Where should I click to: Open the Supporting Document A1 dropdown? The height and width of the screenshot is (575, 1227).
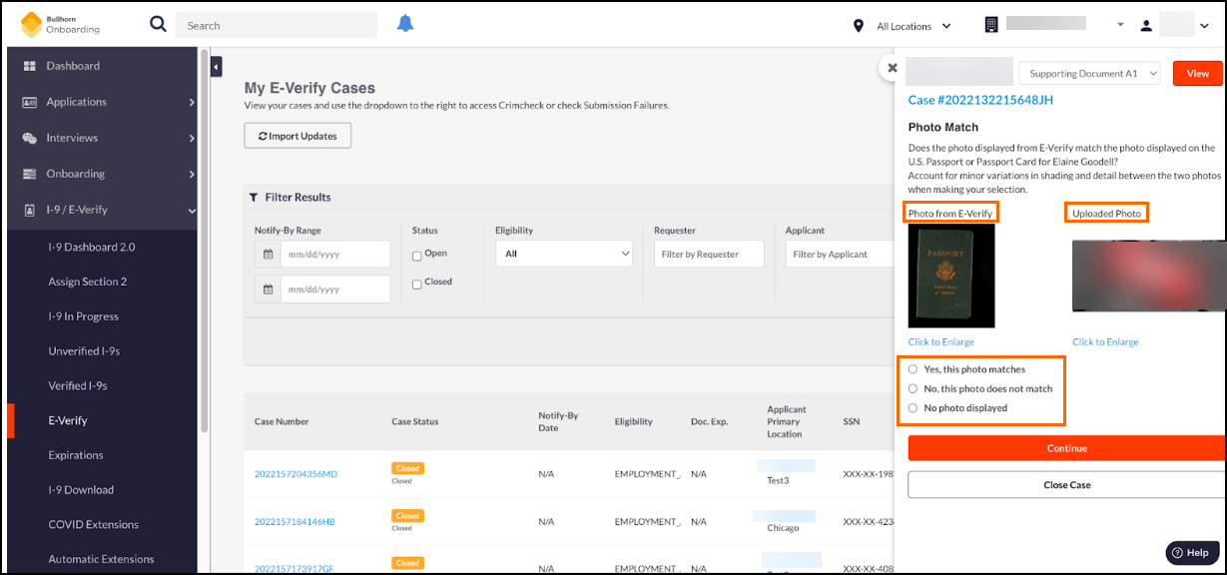(x=1089, y=74)
